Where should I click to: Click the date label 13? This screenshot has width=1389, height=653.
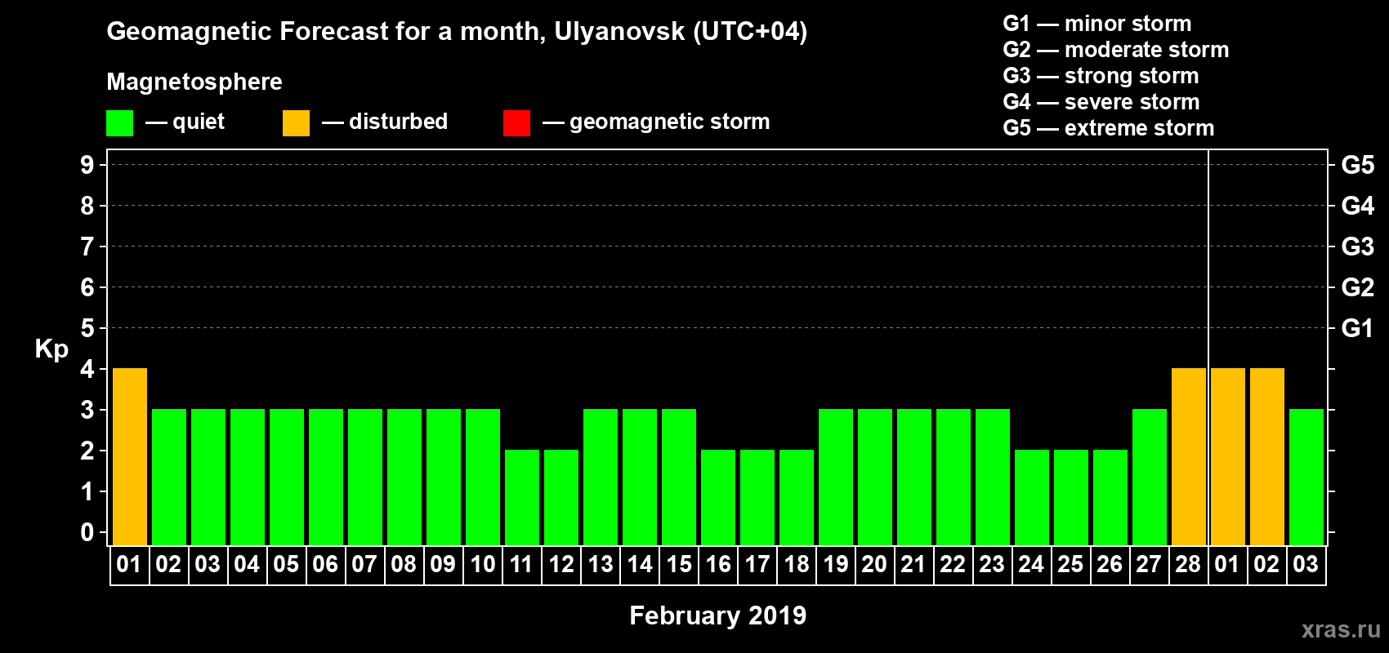pyautogui.click(x=601, y=565)
